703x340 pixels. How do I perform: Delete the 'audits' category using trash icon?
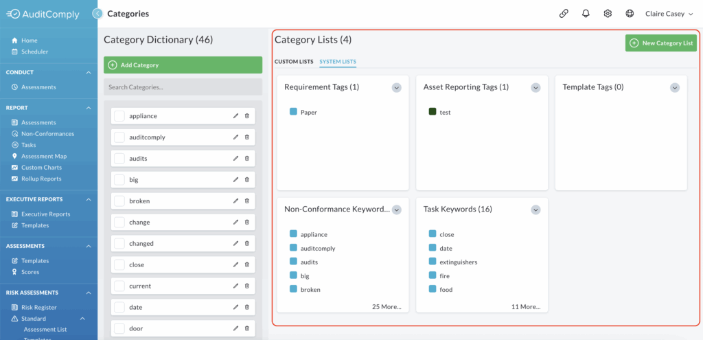tap(247, 159)
